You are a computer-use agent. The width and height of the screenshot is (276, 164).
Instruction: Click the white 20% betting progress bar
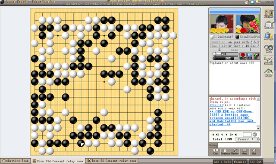coord(225,54)
